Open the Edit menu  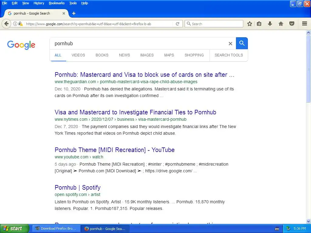tap(15, 3)
